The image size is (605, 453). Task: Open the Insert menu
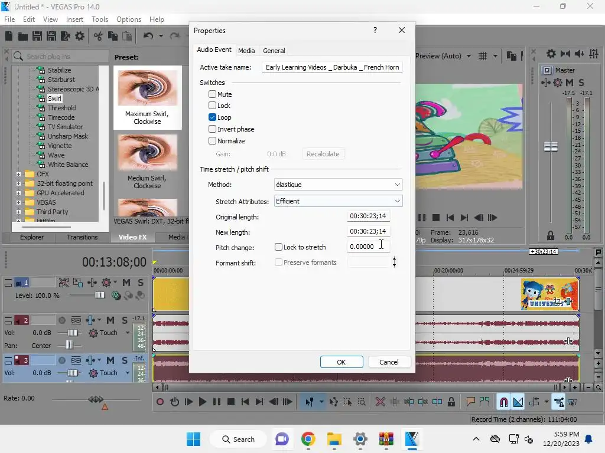point(74,19)
